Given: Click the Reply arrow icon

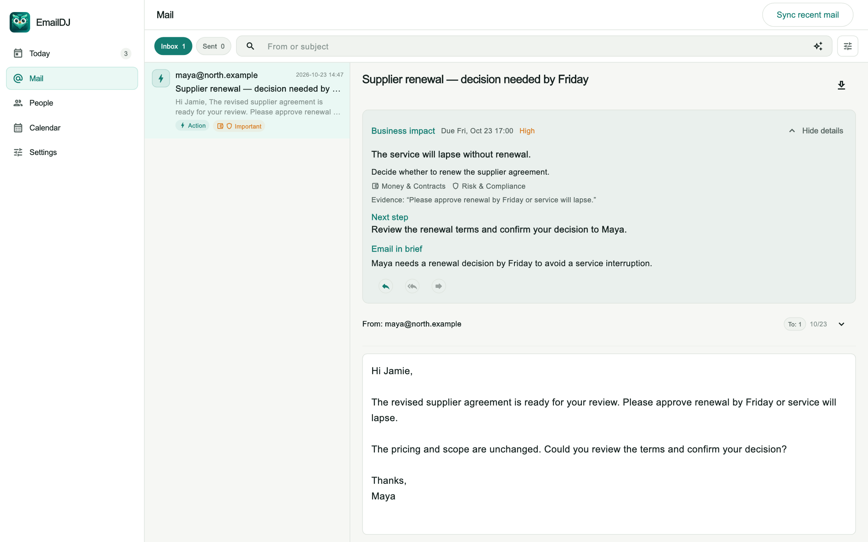Looking at the screenshot, I should (386, 286).
